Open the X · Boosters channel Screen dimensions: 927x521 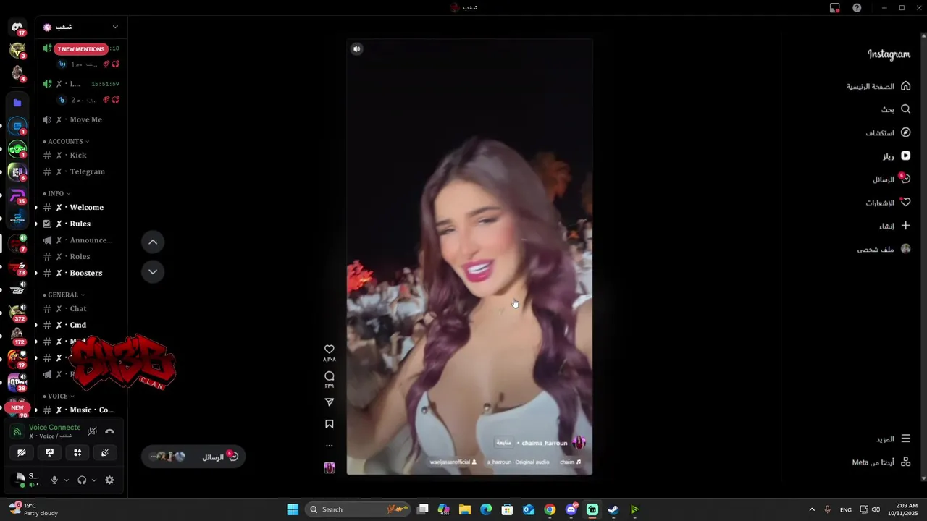(x=81, y=273)
